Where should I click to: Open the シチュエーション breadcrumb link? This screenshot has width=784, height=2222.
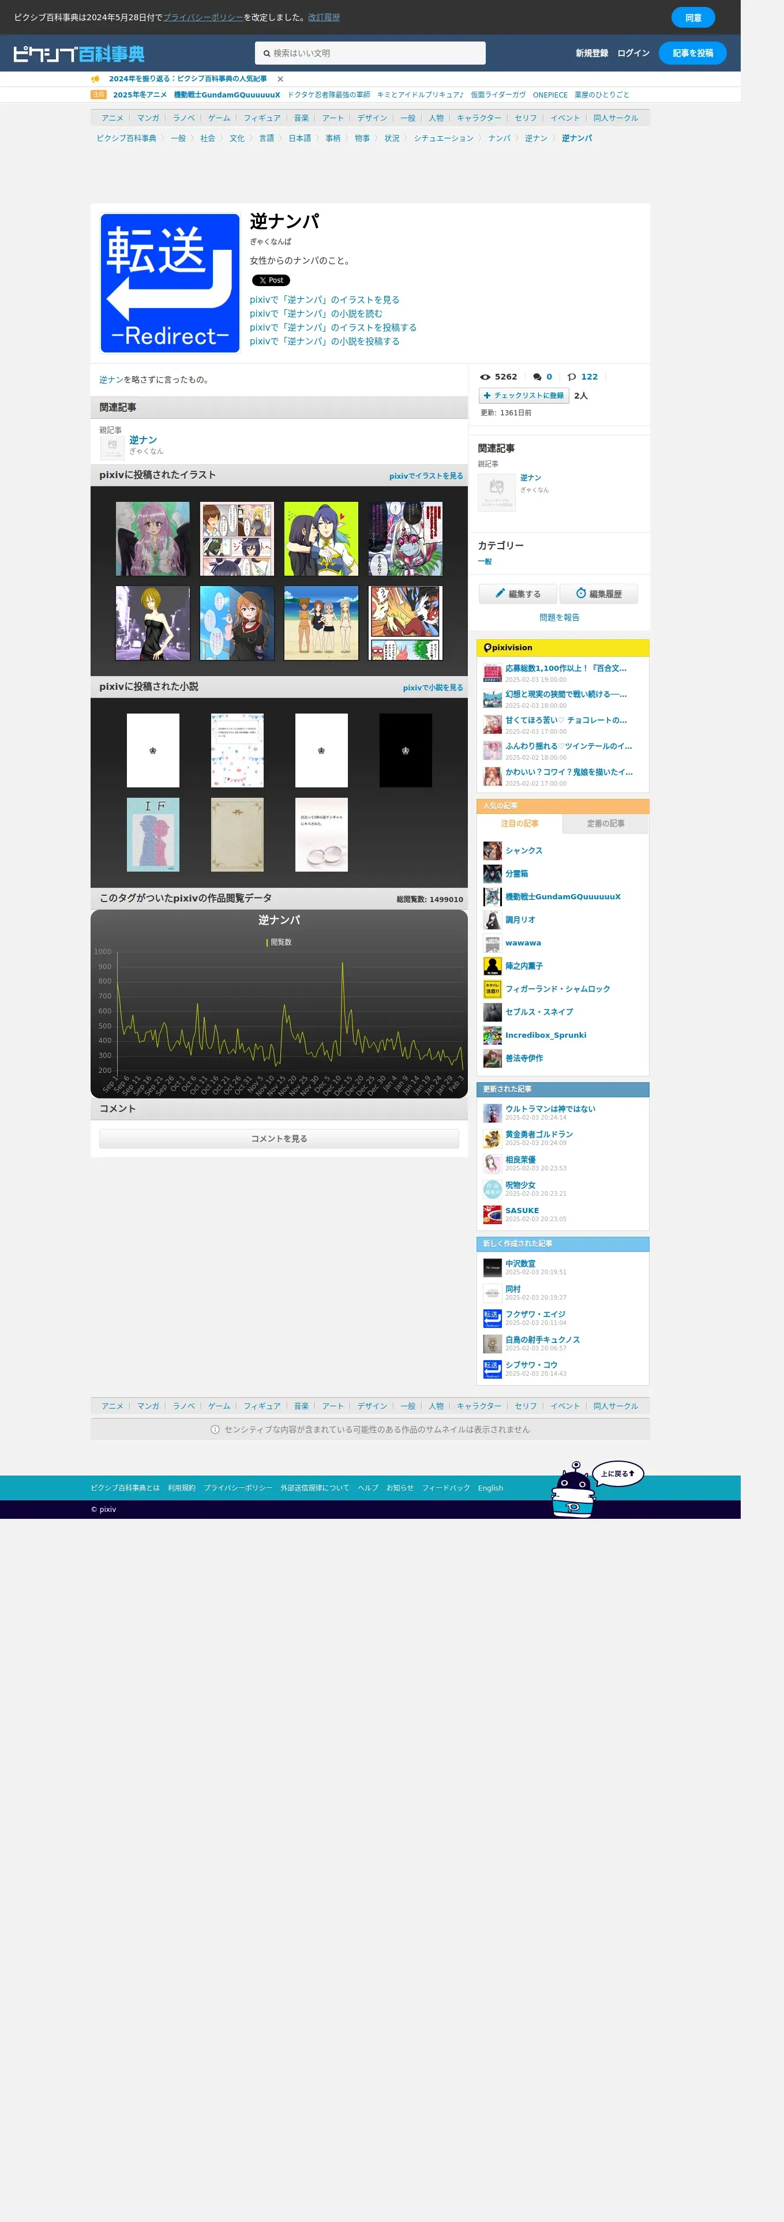pos(443,138)
